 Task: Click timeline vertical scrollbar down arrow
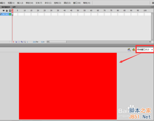(152, 40)
